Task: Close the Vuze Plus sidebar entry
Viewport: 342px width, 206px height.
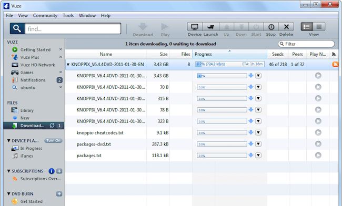Action: 61,57
